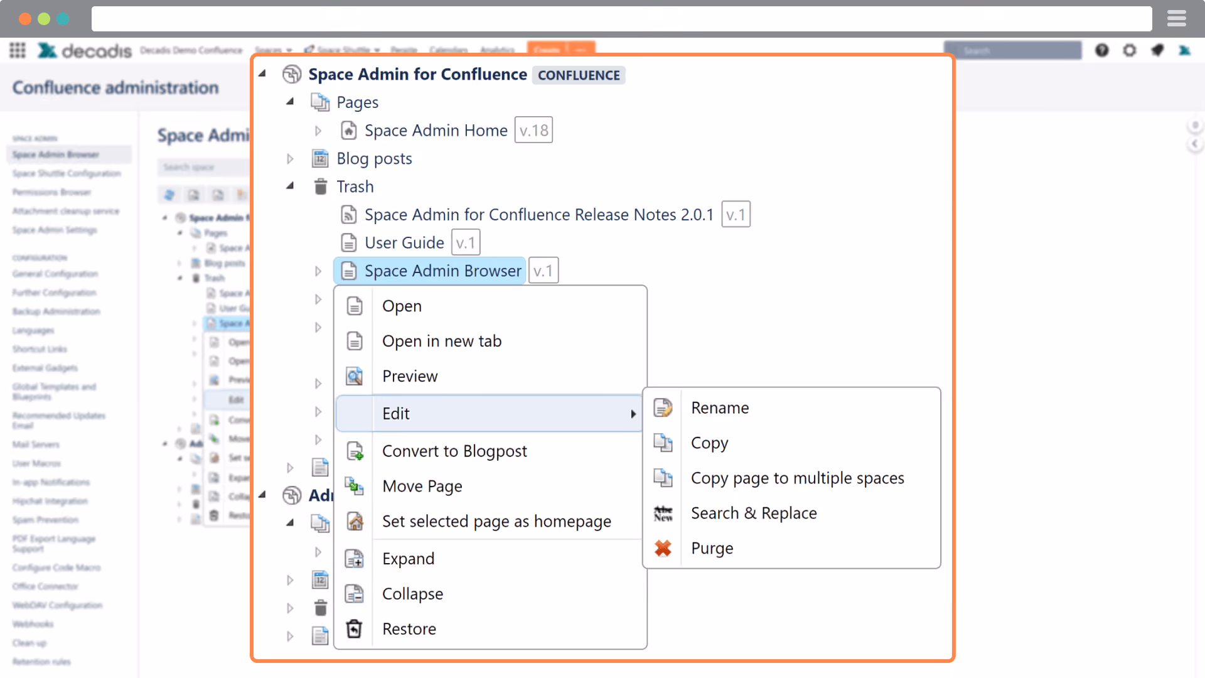Click the Trash bin icon
The height and width of the screenshot is (678, 1205).
pos(321,186)
